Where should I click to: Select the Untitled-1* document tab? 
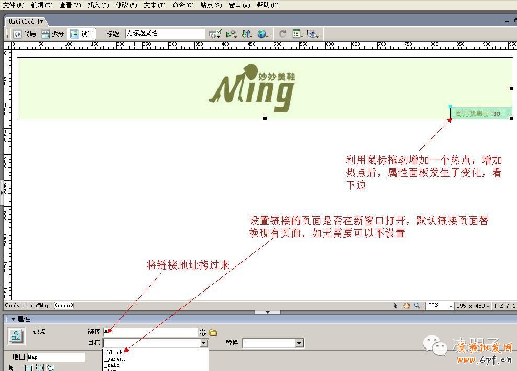click(26, 21)
